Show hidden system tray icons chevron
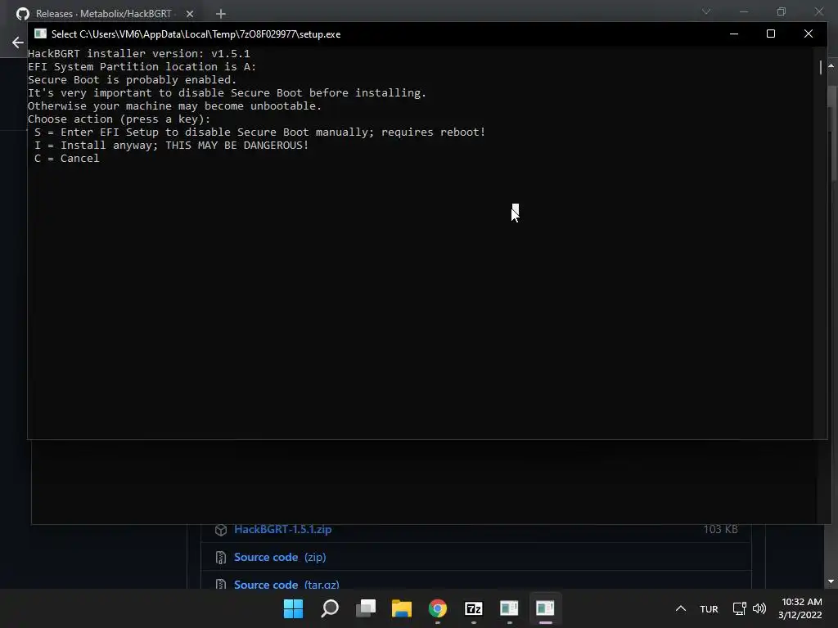Screen dimensions: 838x628 [x=680, y=608]
